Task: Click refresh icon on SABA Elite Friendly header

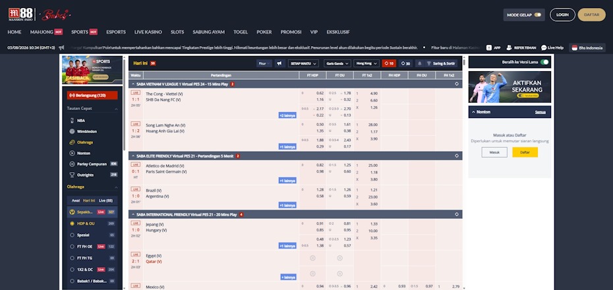Action: pos(457,156)
